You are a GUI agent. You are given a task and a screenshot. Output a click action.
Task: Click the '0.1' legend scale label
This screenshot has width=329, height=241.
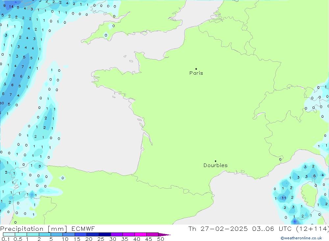click(x=6, y=239)
